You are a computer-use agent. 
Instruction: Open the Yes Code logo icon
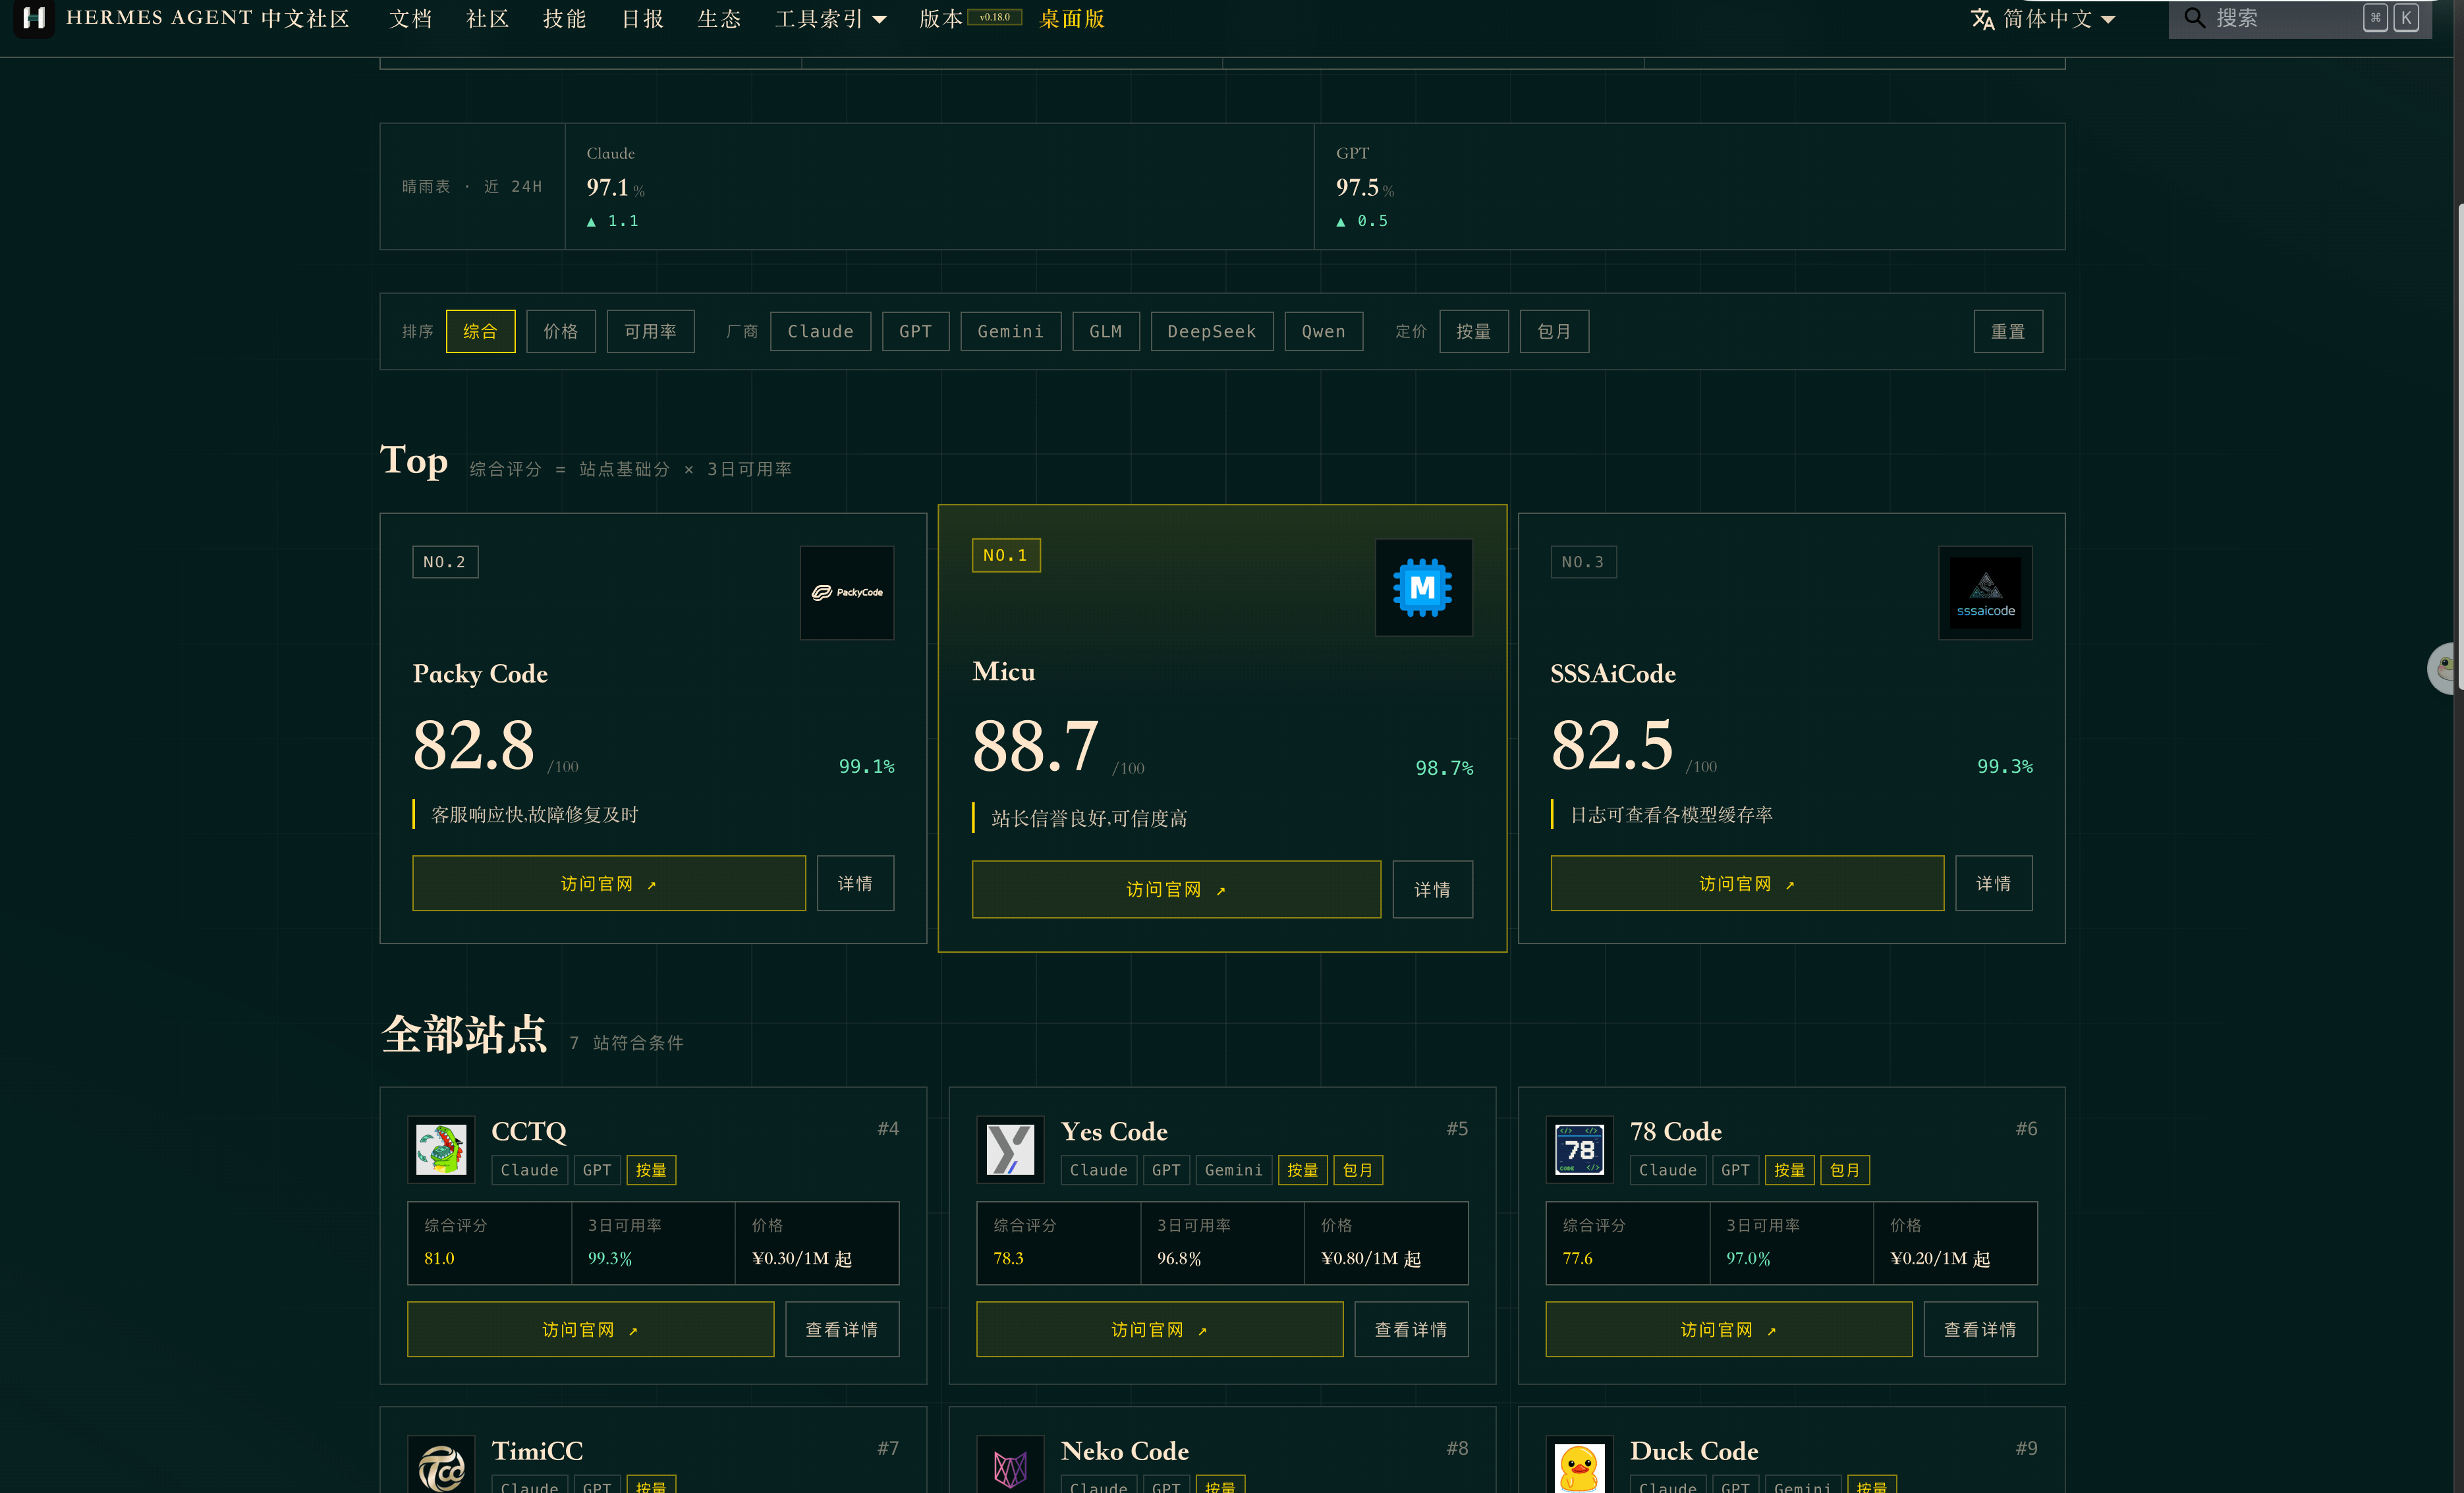(1010, 1149)
